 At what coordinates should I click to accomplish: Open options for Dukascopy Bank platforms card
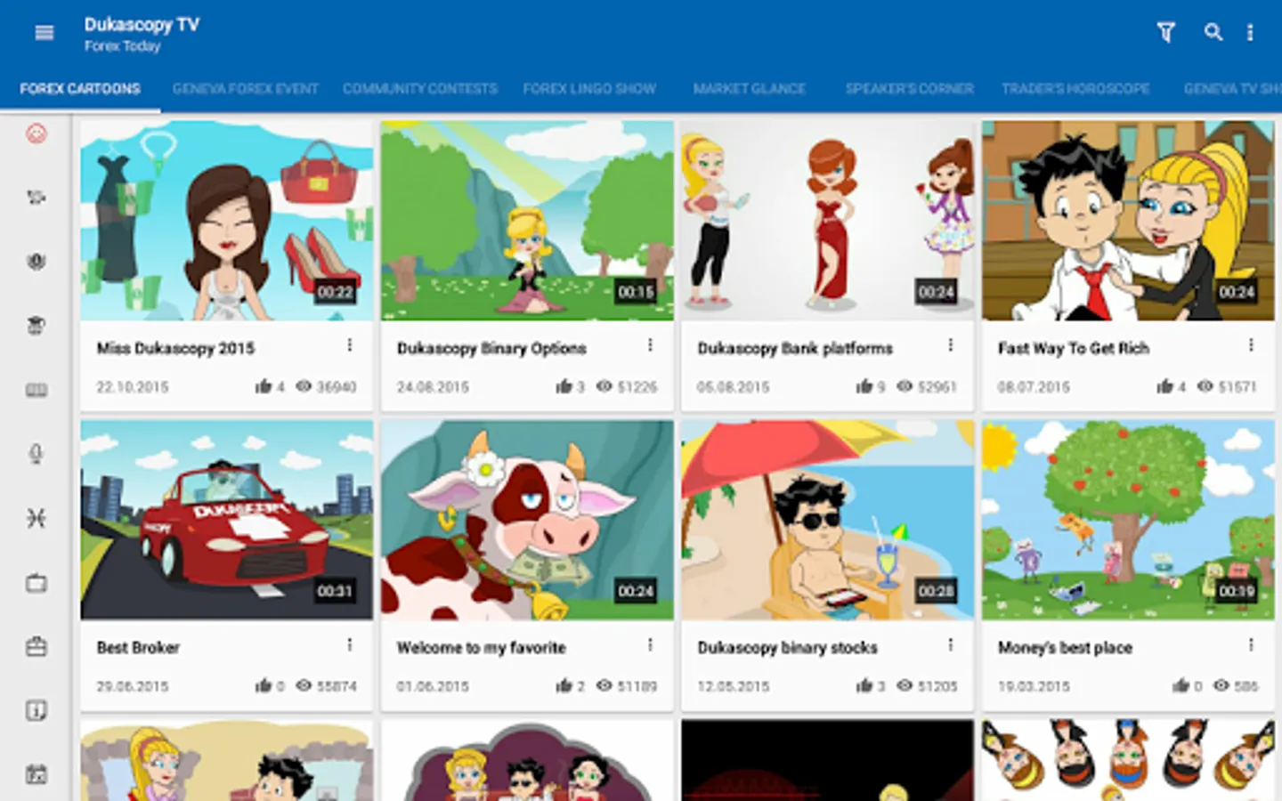click(x=951, y=345)
